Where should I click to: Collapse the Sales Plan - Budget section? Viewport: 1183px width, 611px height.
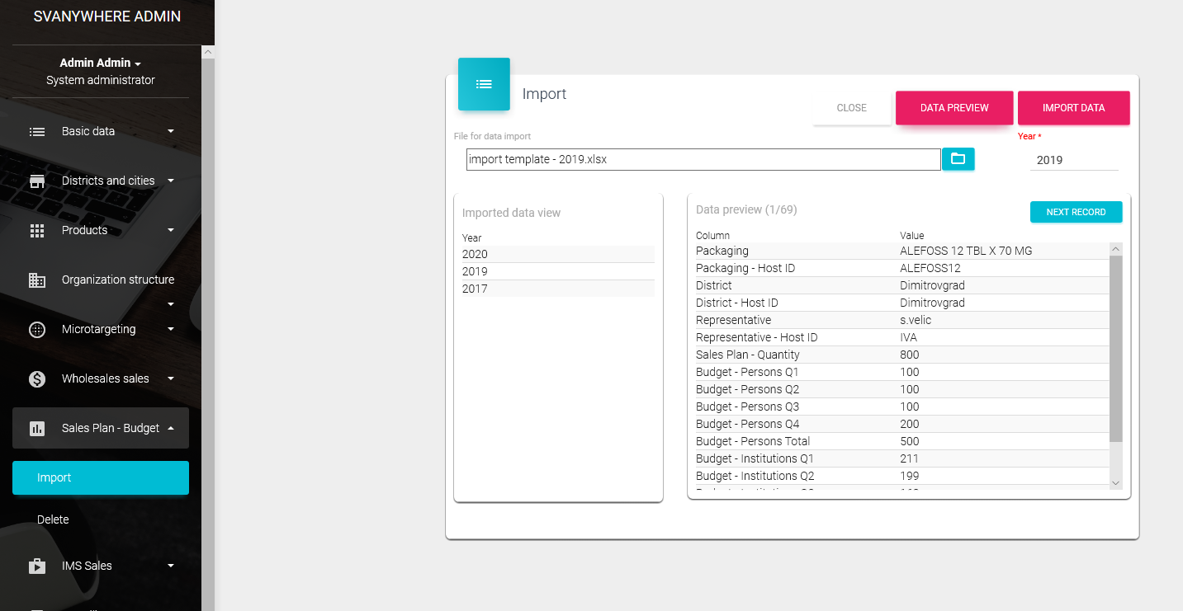pos(171,428)
